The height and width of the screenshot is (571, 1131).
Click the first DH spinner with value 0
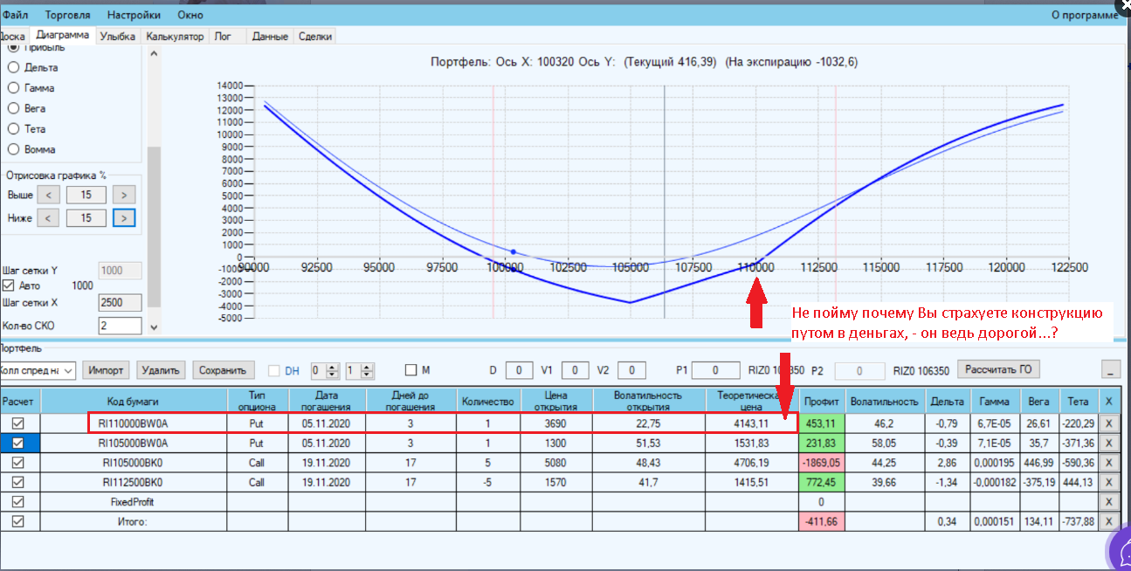(x=324, y=370)
